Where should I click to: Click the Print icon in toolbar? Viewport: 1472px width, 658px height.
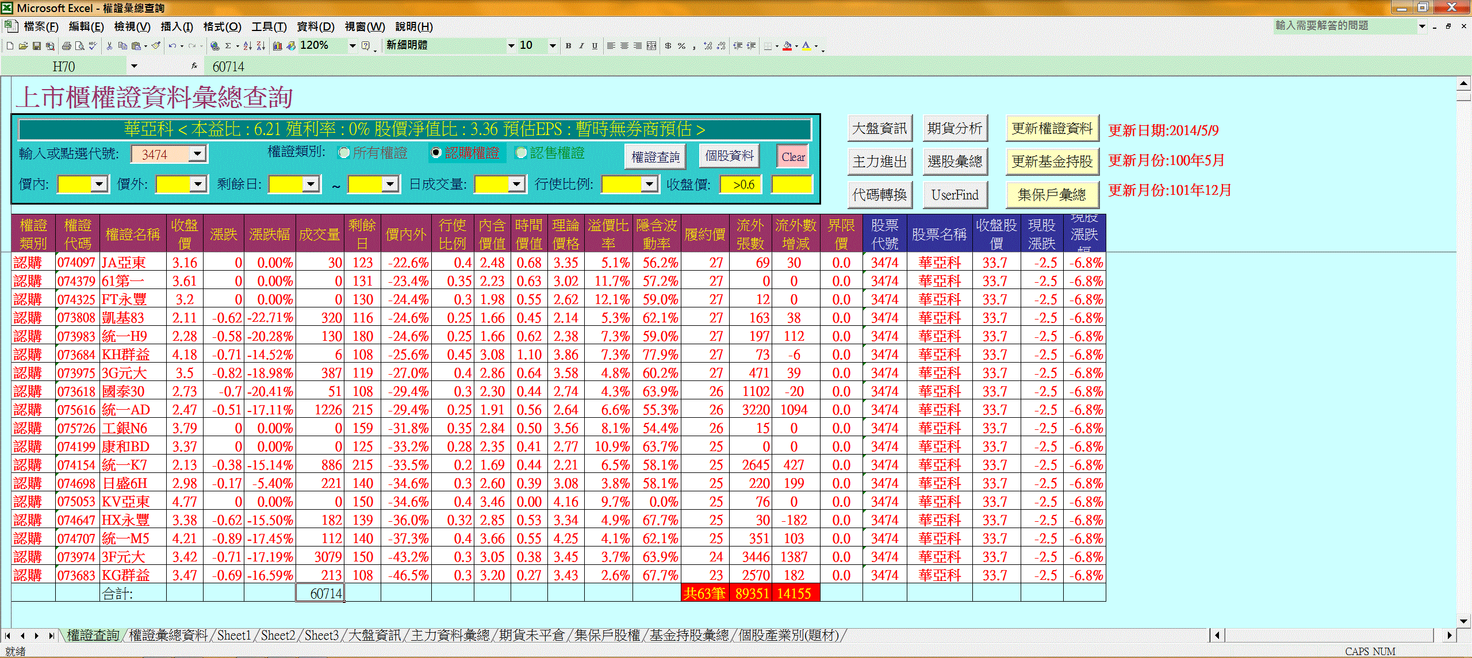67,46
